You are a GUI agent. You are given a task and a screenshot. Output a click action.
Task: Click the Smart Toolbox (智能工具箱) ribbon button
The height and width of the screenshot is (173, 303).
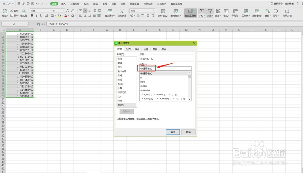191,13
